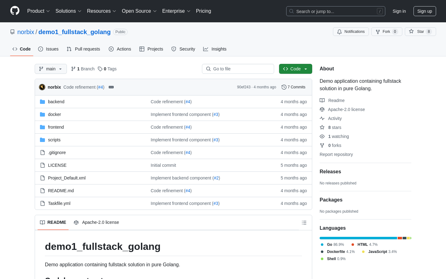
Task: Click the Sign up button
Action: (x=425, y=11)
